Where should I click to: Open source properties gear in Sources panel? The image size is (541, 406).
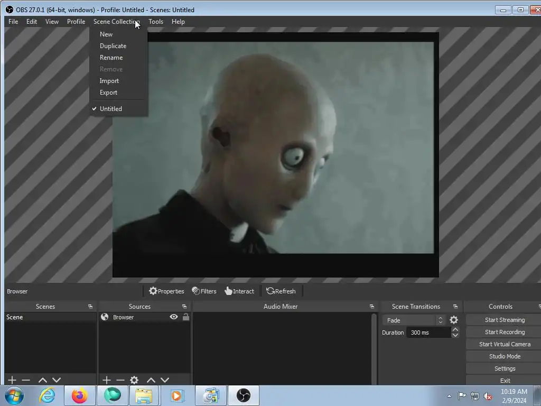134,380
